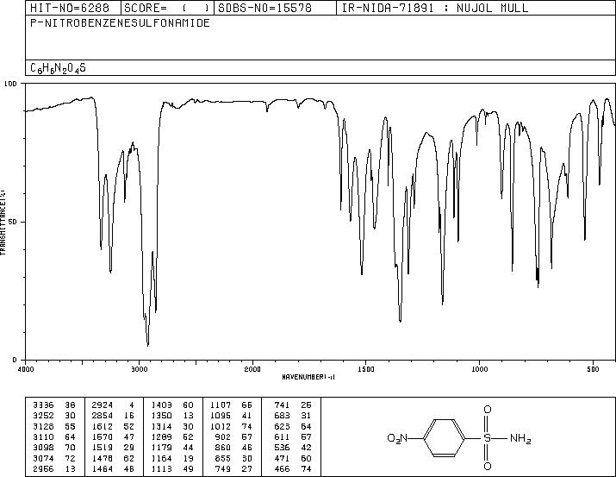Select the 471 peak table entry
The image size is (616, 477).
pyautogui.click(x=293, y=458)
